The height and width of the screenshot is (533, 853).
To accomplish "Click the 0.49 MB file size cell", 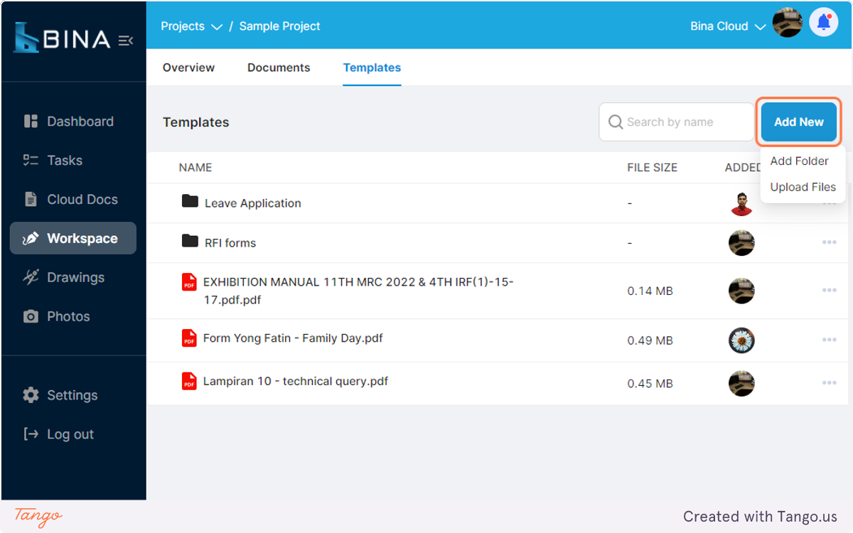I will point(650,341).
